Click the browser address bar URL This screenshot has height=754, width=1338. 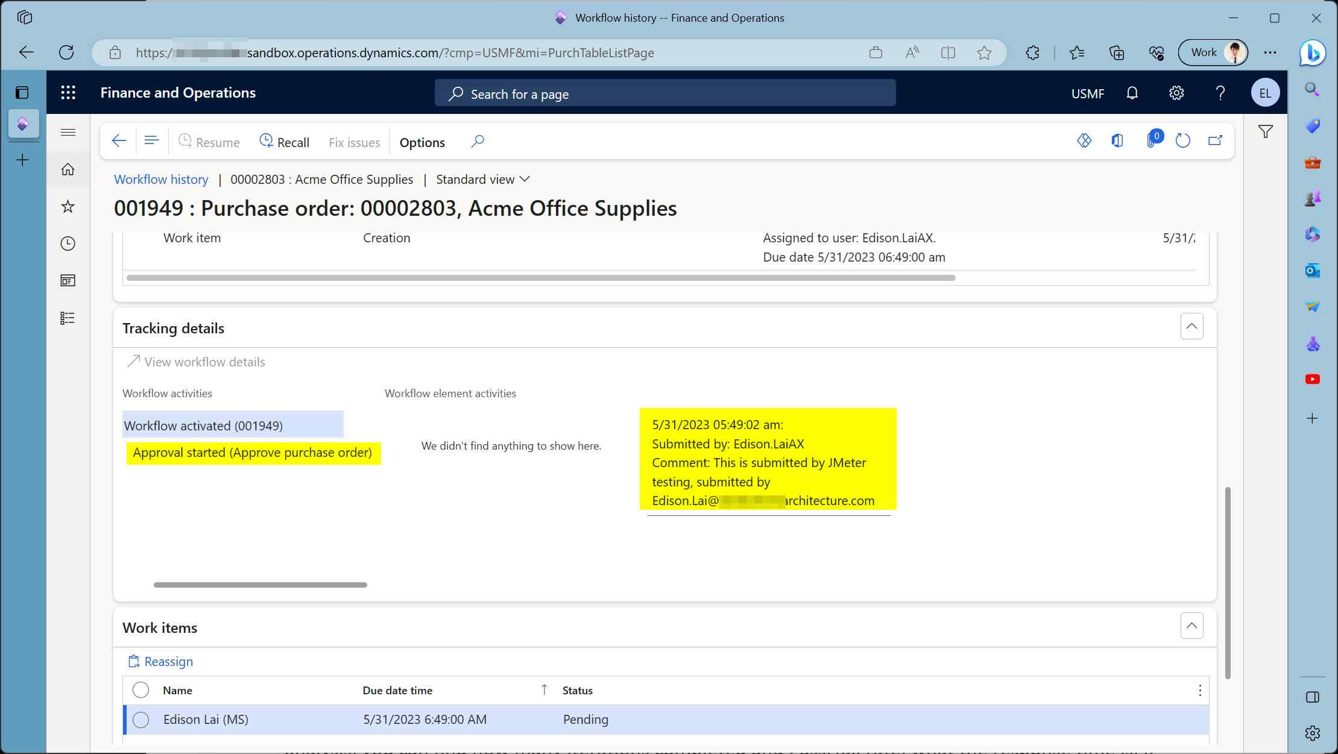[395, 53]
